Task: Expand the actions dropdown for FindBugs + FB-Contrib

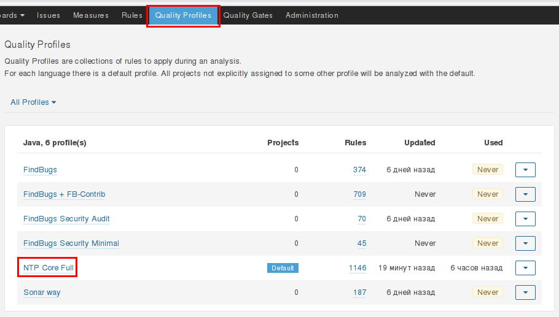Action: 525,194
